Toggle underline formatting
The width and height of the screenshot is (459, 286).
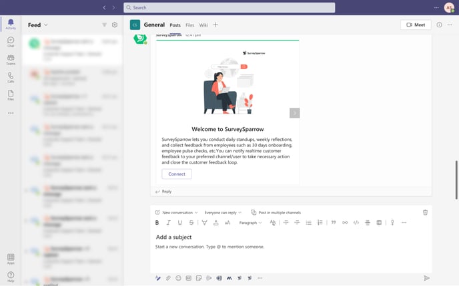(179, 223)
